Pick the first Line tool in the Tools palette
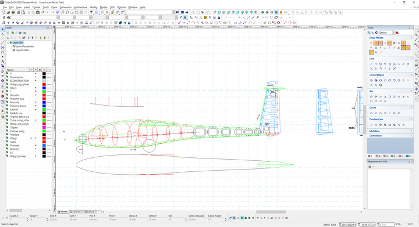Screen dimensions: 419x227 pyautogui.click(x=371, y=64)
